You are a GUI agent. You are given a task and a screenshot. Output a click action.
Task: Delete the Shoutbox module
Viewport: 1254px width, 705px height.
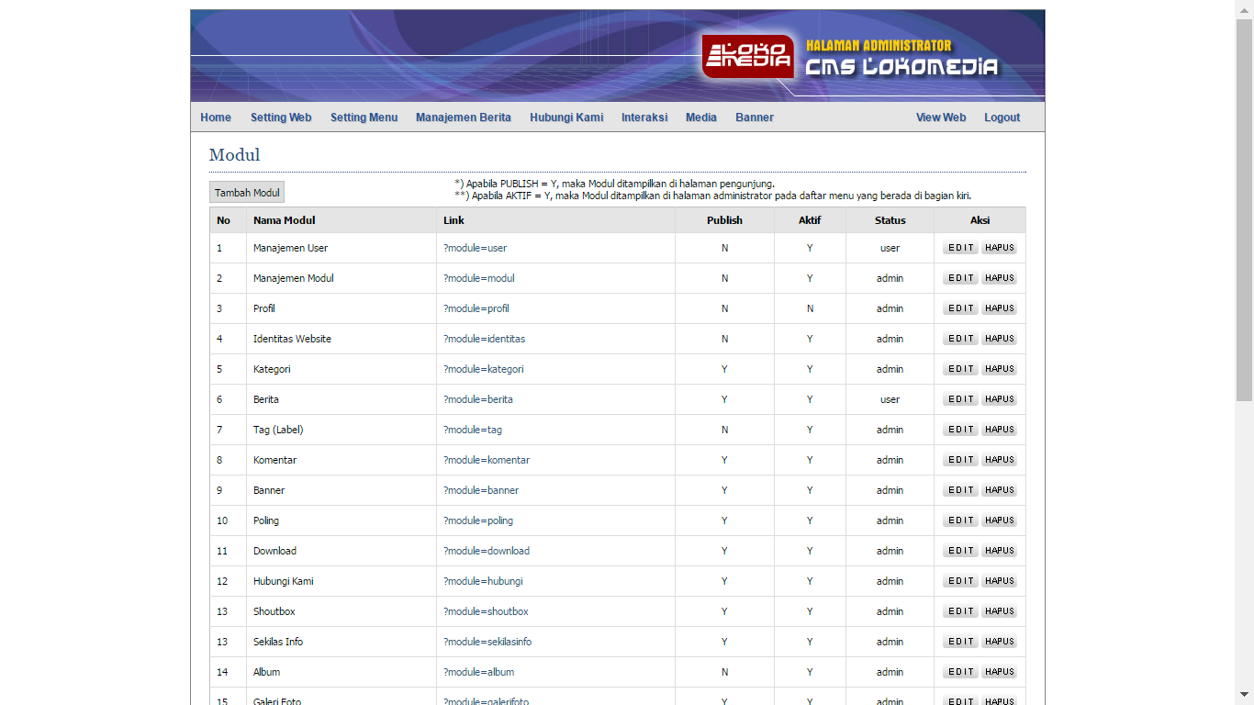999,611
